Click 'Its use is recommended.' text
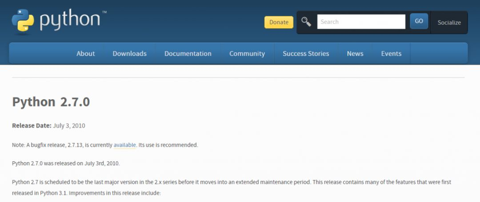The image size is (480, 202). (x=168, y=145)
